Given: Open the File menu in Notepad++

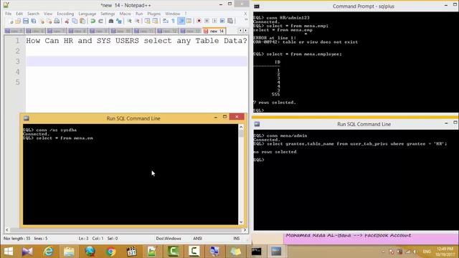Looking at the screenshot, I should (8, 14).
